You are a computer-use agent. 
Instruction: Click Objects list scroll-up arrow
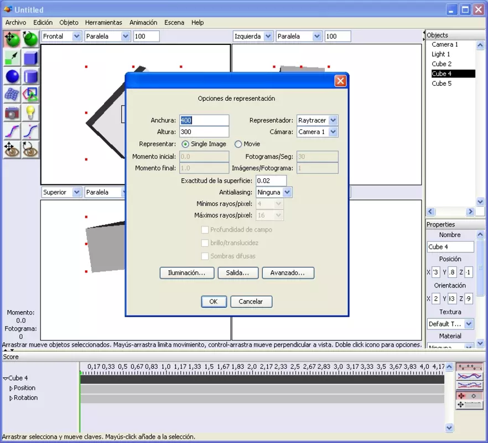(x=480, y=45)
